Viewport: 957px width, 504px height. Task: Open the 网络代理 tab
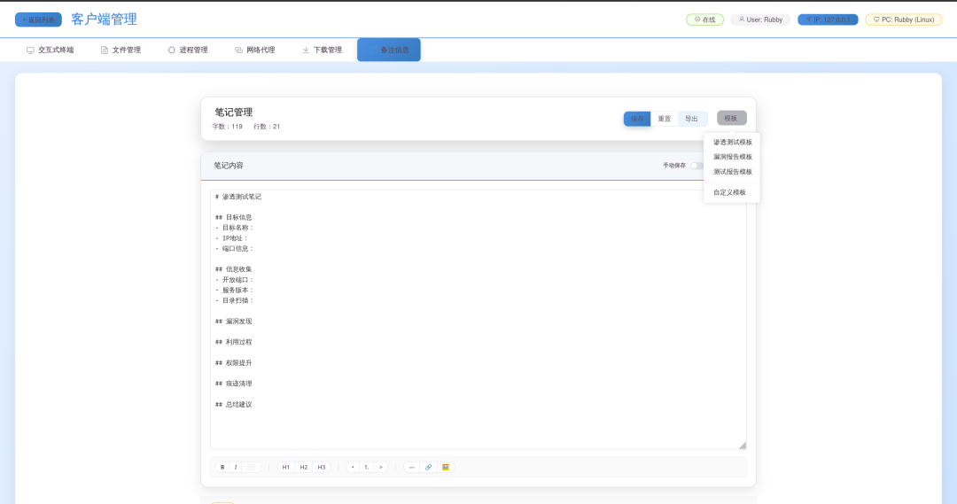[255, 50]
